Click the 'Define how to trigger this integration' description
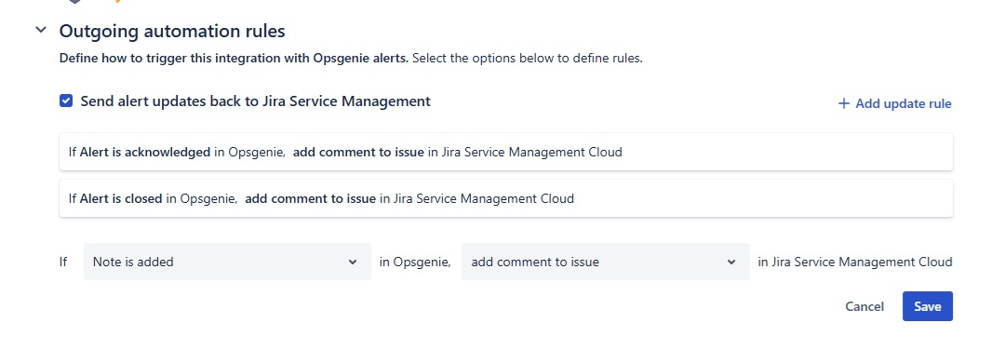Viewport: 1005px width, 350px height. click(351, 59)
